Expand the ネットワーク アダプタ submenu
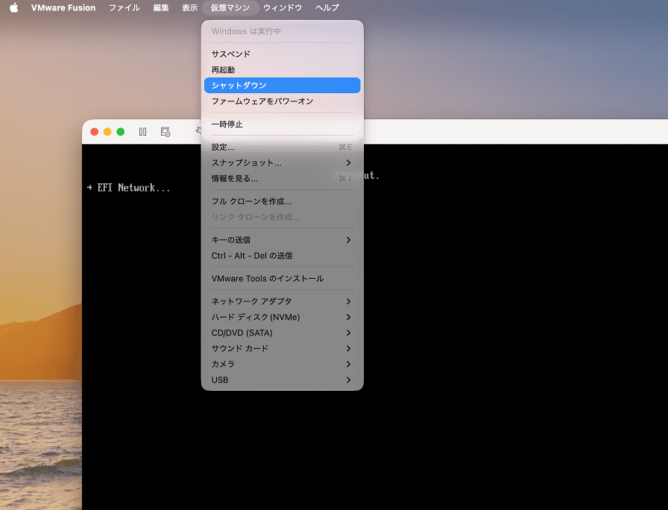Viewport: 668px width, 510px height. 283,301
